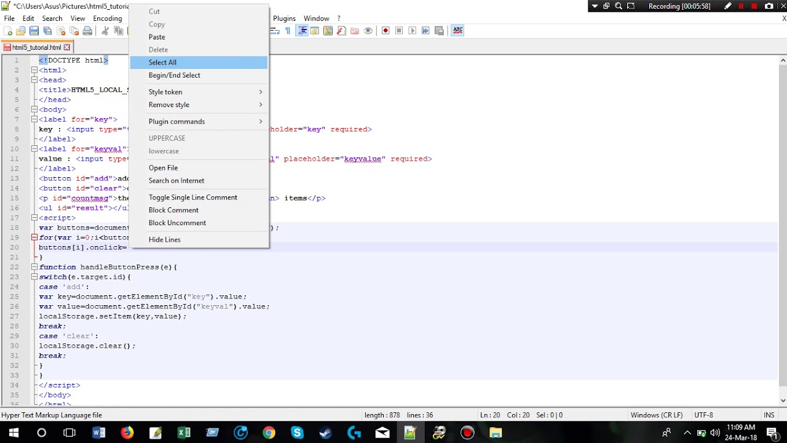The width and height of the screenshot is (787, 443).
Task: Choose Select All in the context menu
Action: 199,62
